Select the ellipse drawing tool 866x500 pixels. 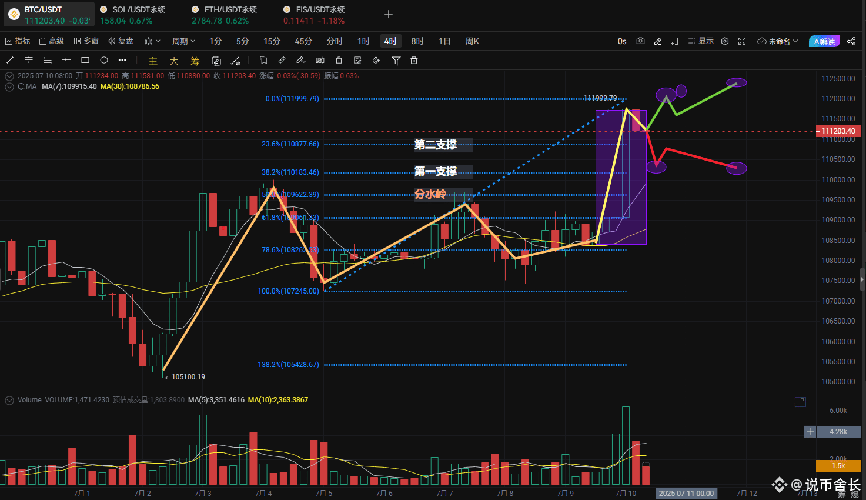click(x=104, y=60)
